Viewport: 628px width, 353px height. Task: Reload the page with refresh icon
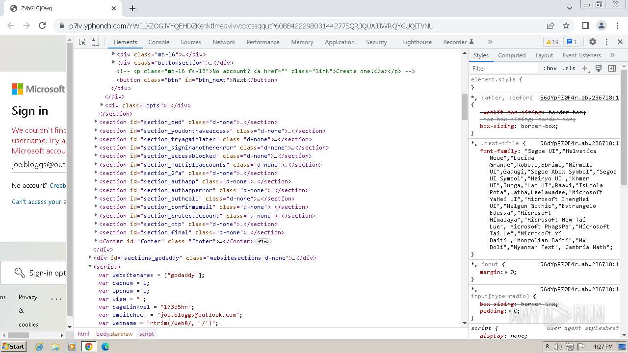coord(42,25)
